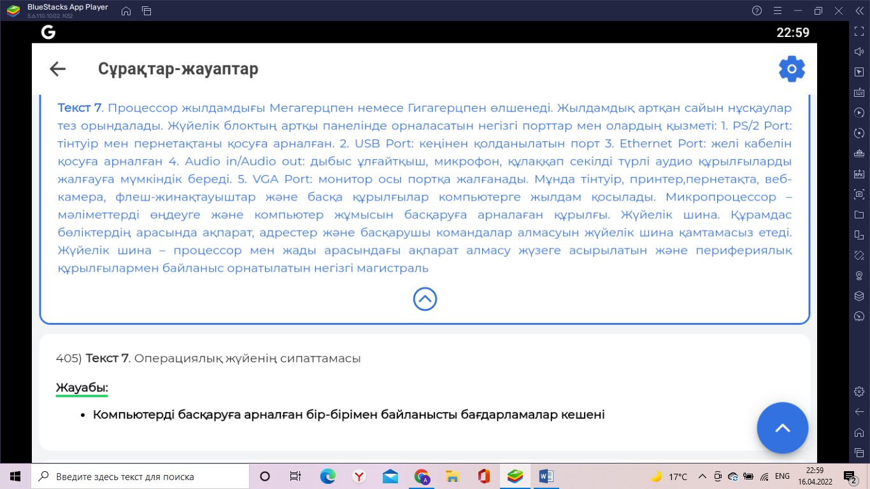Screen dimensions: 870x489
Task: Click the eco mode gauge icon
Action: point(859,316)
